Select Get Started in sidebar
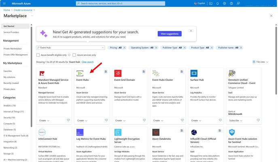The width and height of the screenshot is (278, 162). (x=15, y=26)
